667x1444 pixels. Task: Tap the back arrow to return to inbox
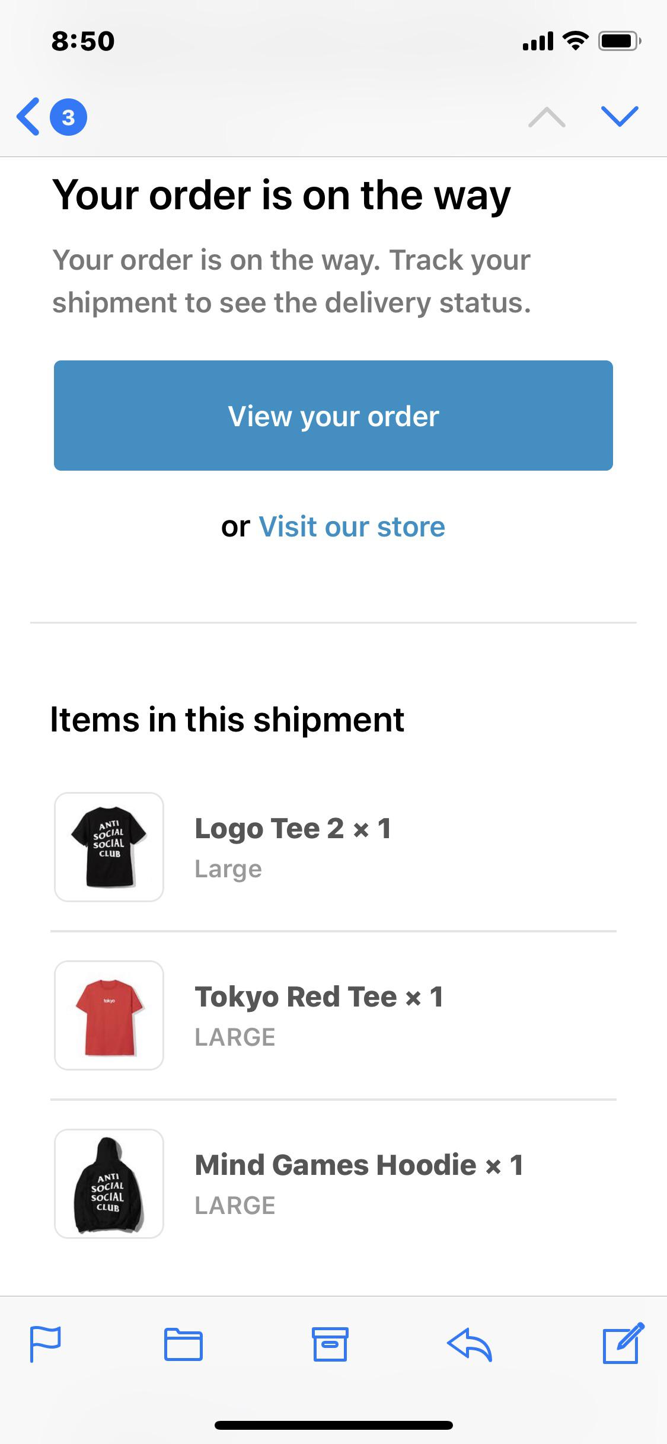[x=28, y=117]
